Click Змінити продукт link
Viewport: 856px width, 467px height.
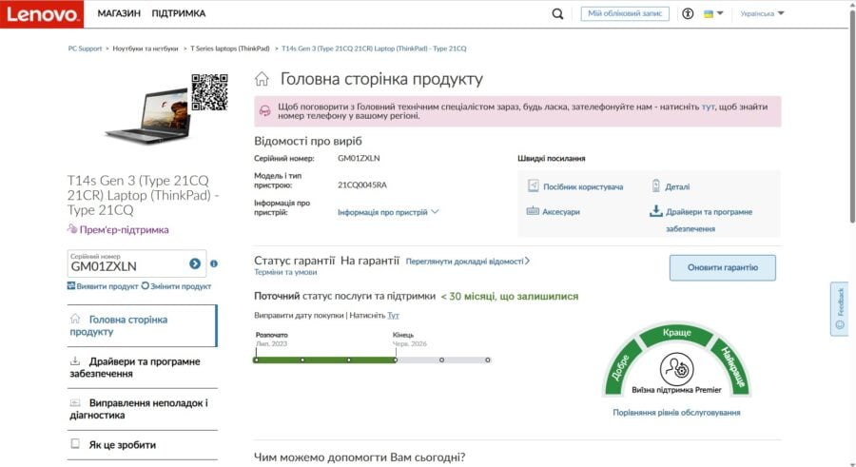(x=176, y=286)
